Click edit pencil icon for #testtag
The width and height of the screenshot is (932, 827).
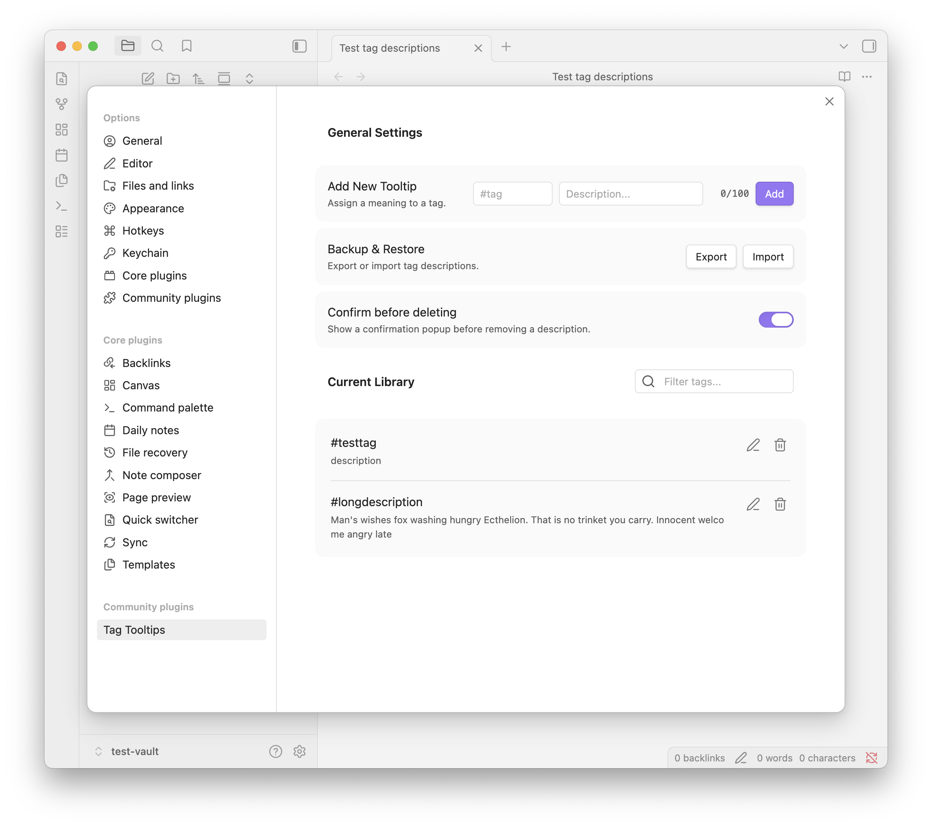tap(753, 445)
